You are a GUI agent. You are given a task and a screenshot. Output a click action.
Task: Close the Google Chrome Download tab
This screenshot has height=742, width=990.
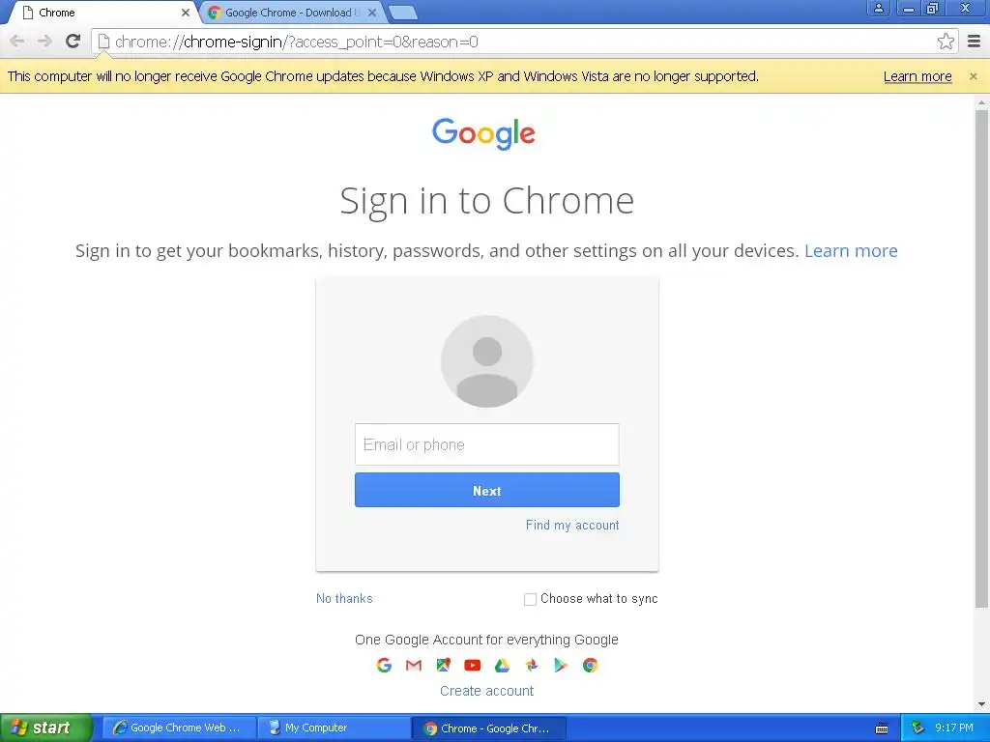372,13
